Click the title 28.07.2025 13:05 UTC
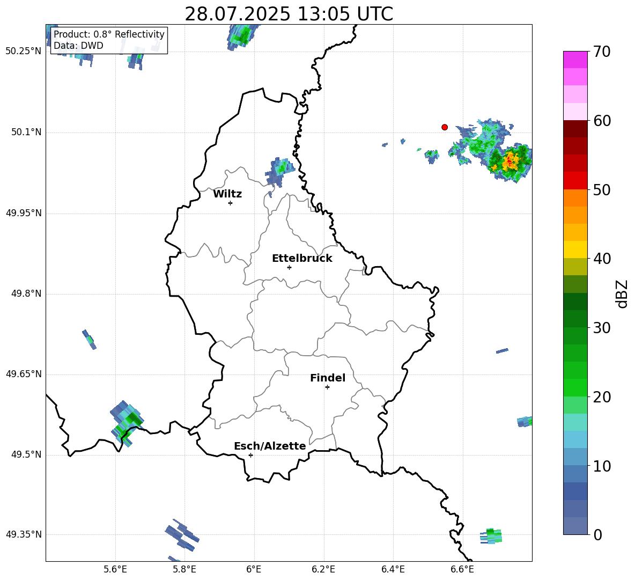This screenshot has width=635, height=580. click(x=289, y=14)
